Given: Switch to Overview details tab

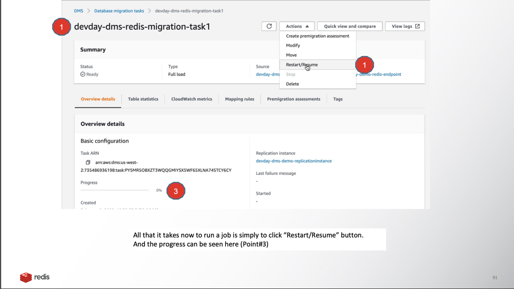Looking at the screenshot, I should tap(98, 99).
